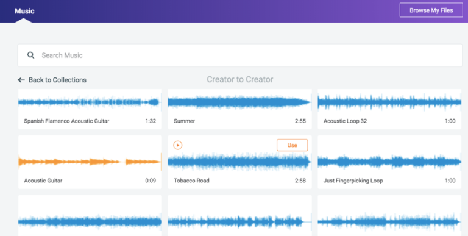The width and height of the screenshot is (468, 236).
Task: Use the Tobacco Road track
Action: [x=292, y=145]
